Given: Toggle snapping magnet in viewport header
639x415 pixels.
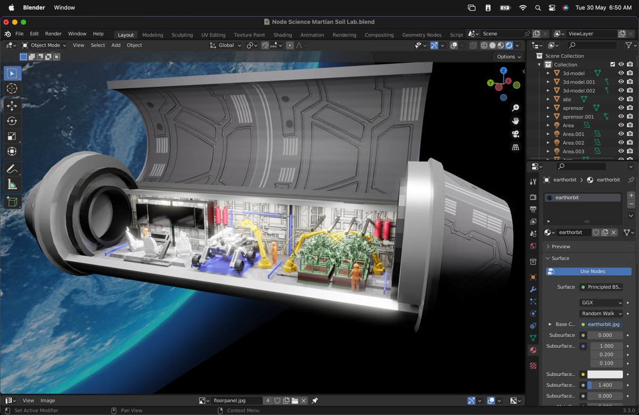Looking at the screenshot, I should point(266,45).
